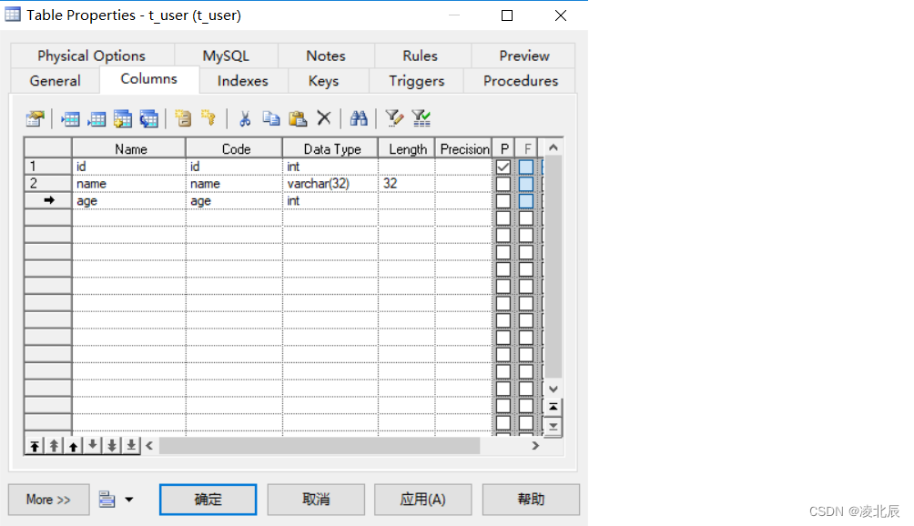Click the Cut scissors icon
The width and height of the screenshot is (914, 526).
[245, 119]
